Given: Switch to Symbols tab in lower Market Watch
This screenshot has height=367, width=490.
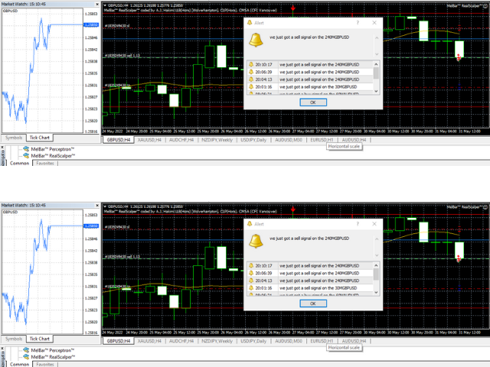Looking at the screenshot, I should (x=14, y=339).
